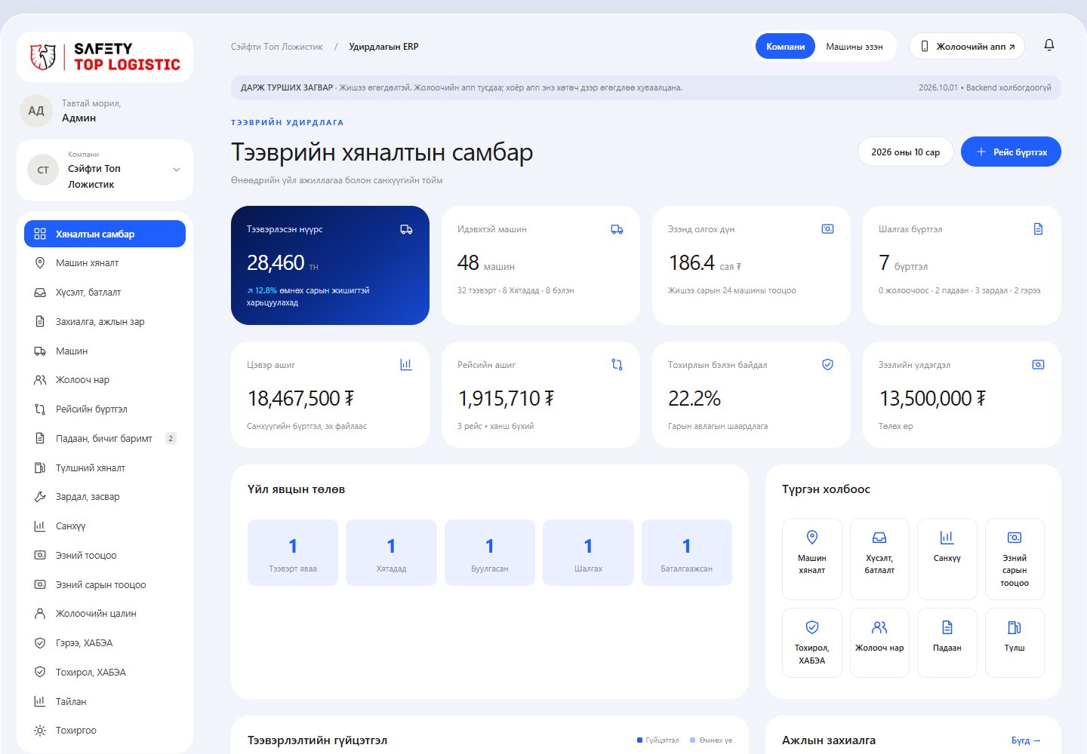Open Хүсэлт, баталт sidebar item

click(105, 293)
